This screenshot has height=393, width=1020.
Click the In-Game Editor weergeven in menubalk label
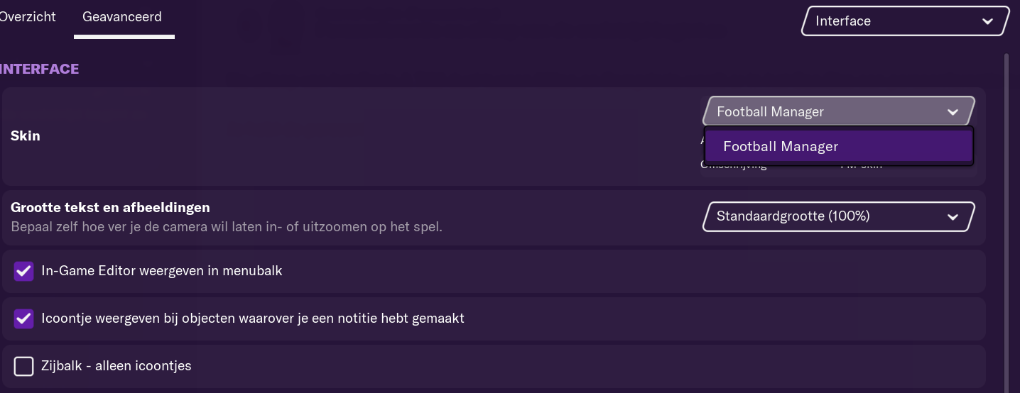(162, 270)
